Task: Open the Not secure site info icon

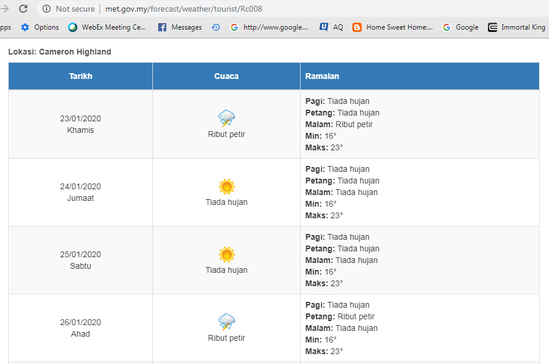Action: pyautogui.click(x=46, y=9)
